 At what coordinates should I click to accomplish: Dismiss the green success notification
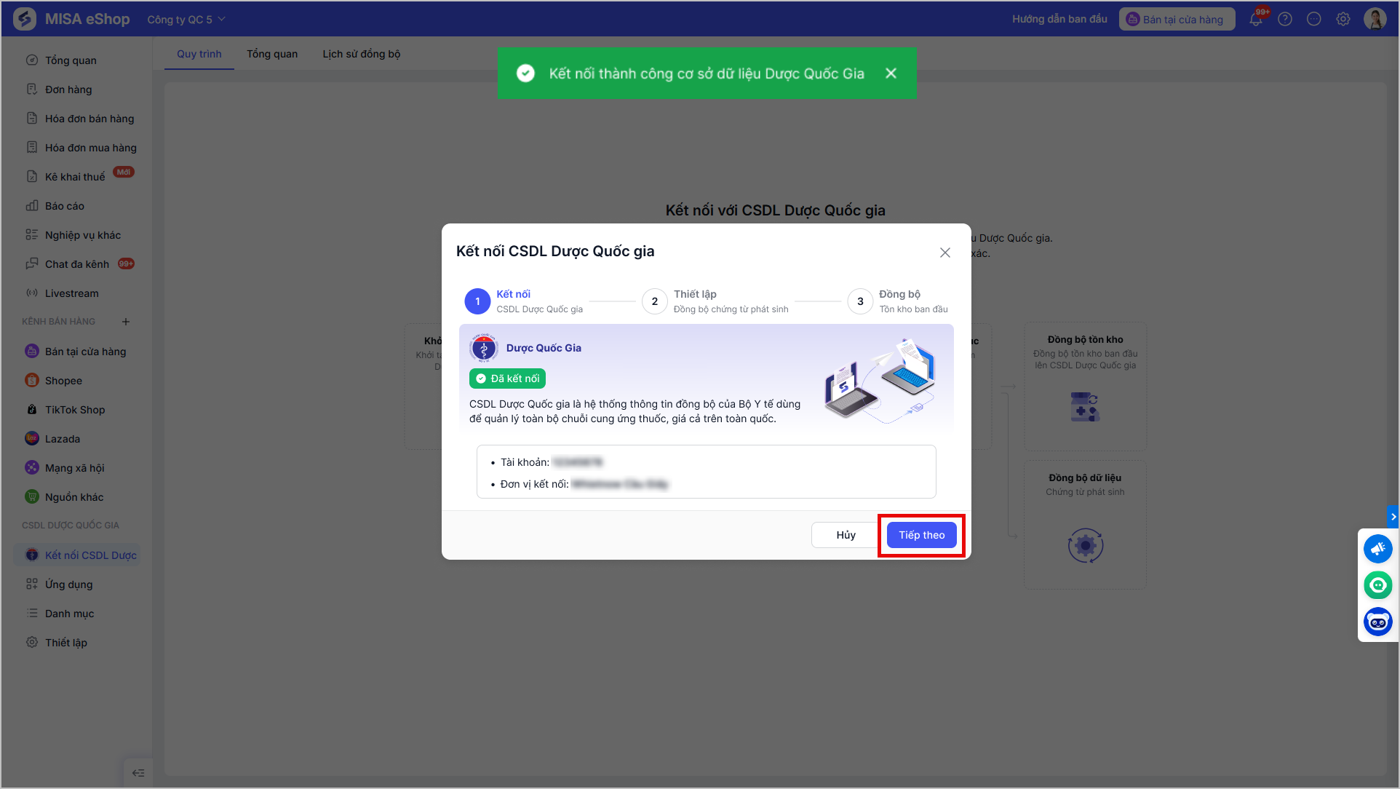891,74
